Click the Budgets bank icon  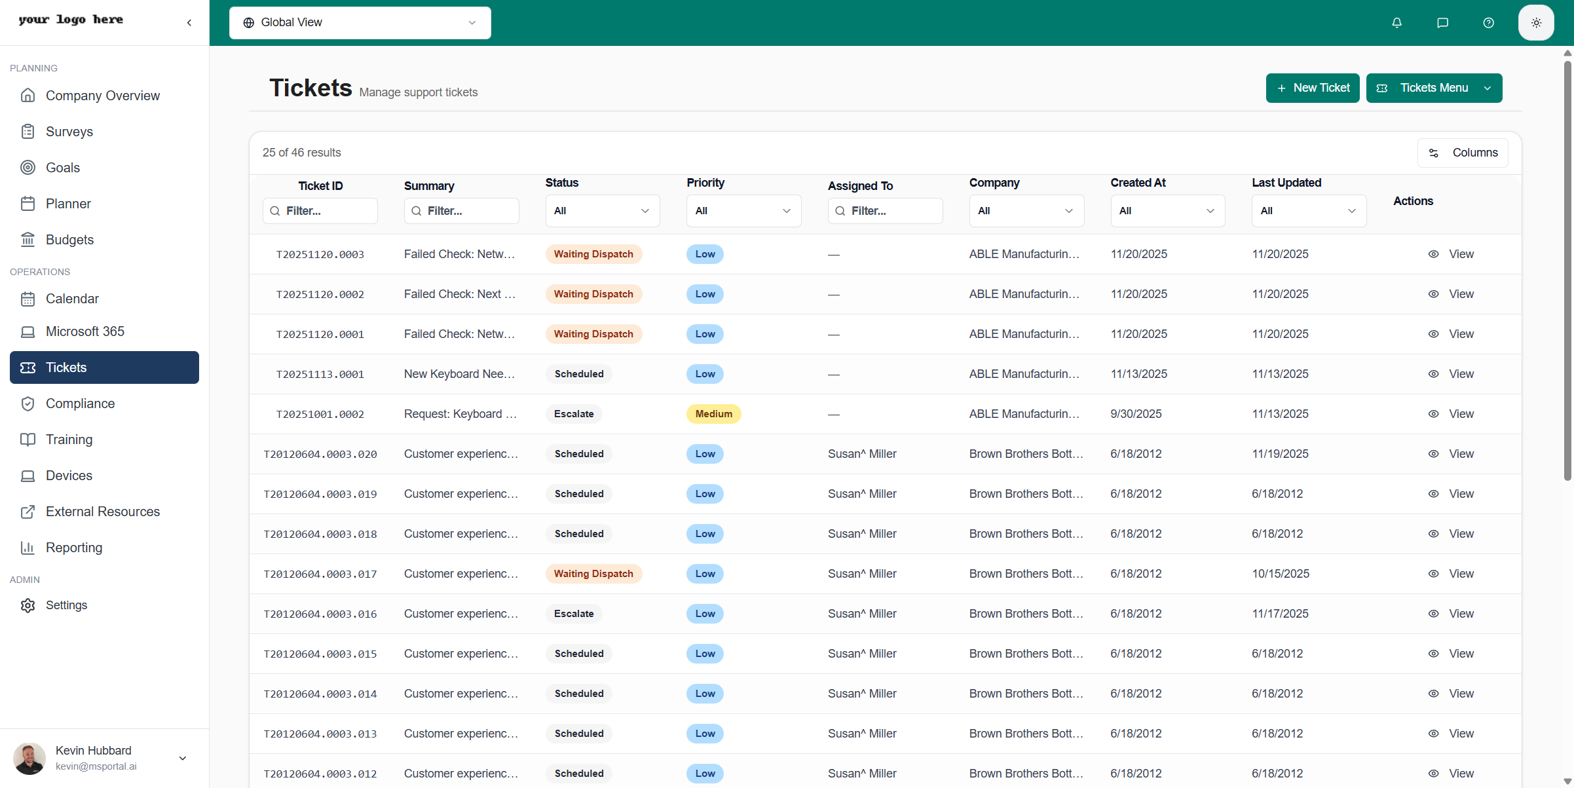[28, 240]
